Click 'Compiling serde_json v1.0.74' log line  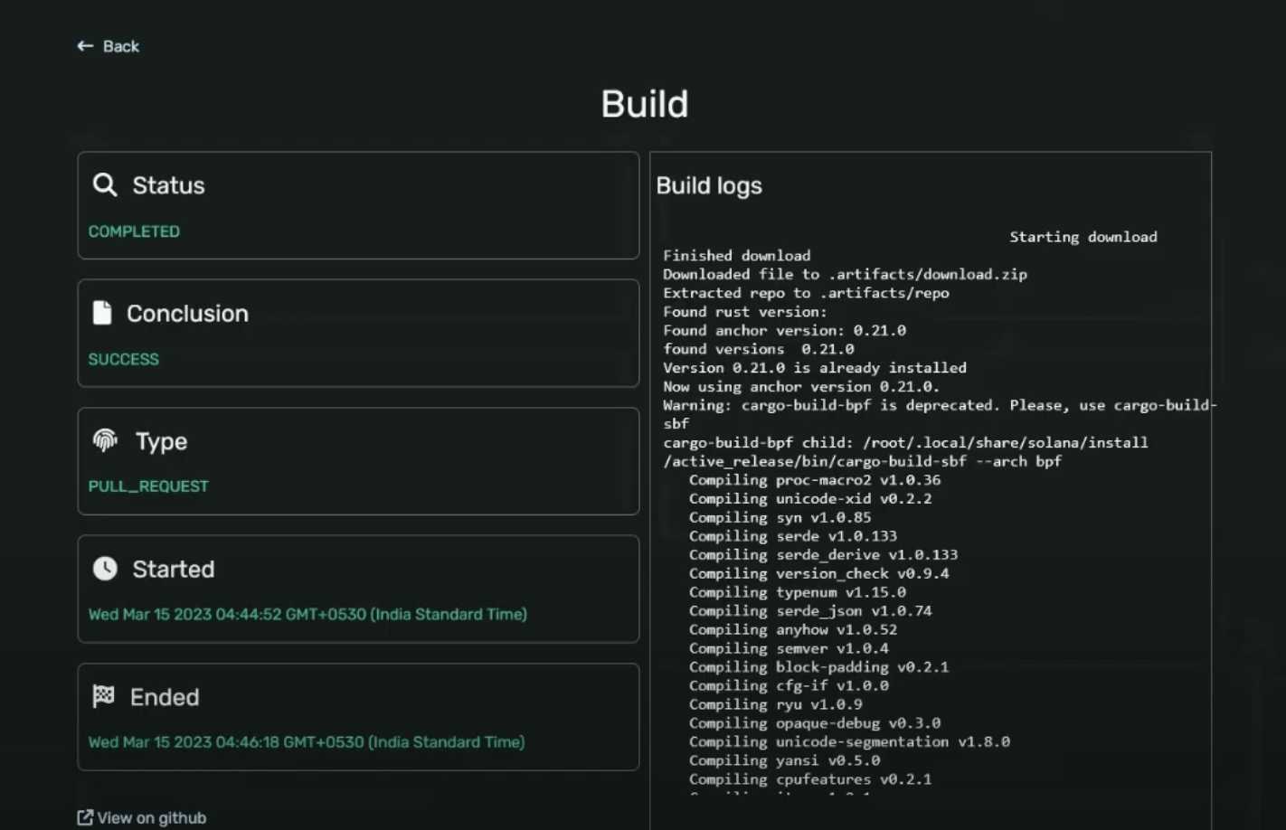[810, 610]
